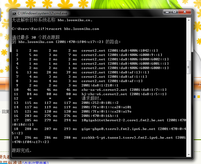Minimize the cmd.exe window
The width and height of the screenshot is (201, 164).
167,12
